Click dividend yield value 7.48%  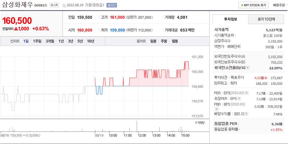[x=278, y=114]
